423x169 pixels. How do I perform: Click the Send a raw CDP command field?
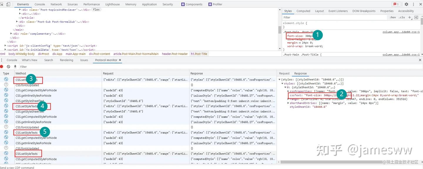211,168
